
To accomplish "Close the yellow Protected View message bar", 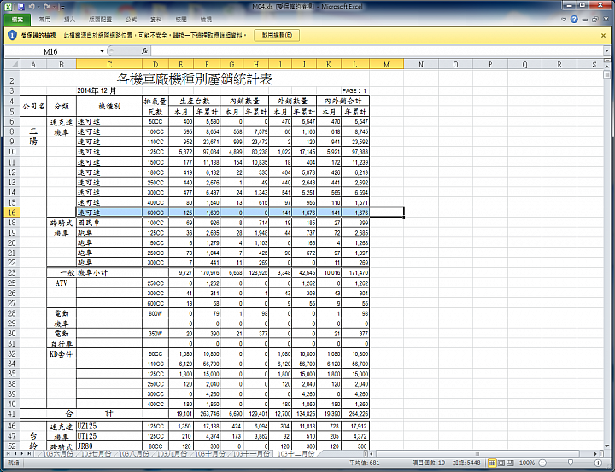I will point(603,35).
